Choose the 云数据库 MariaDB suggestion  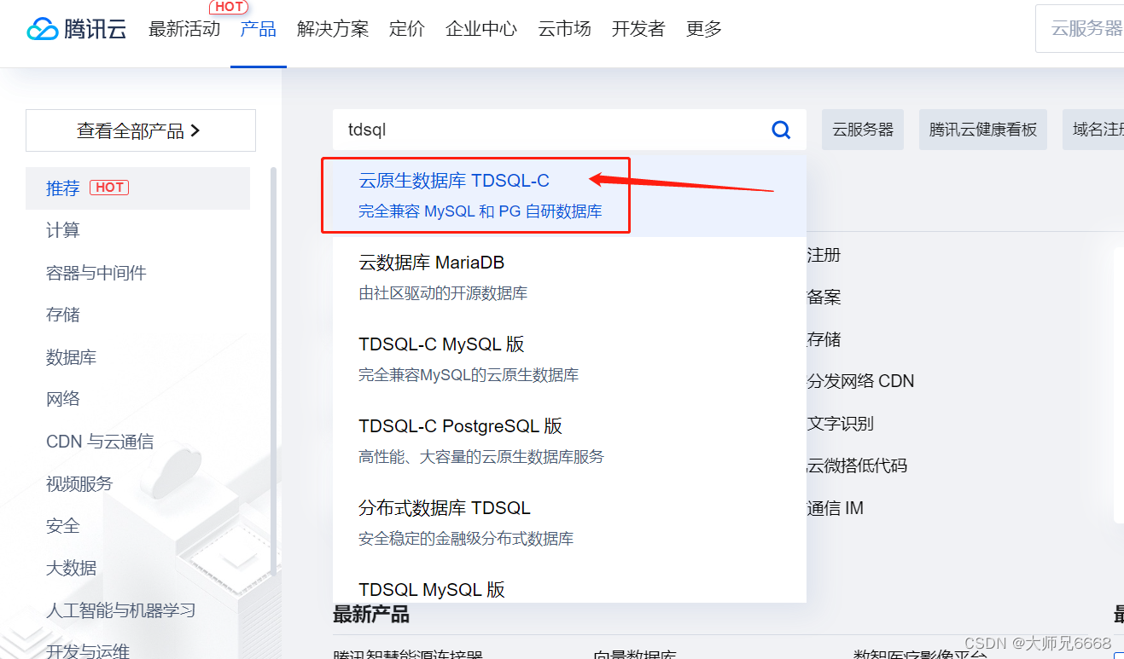click(569, 277)
